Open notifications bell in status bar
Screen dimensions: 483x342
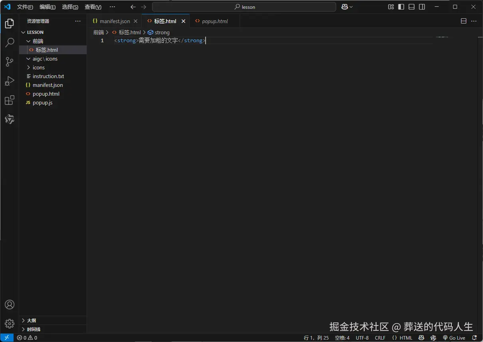(x=475, y=338)
